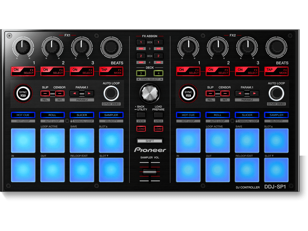Select left deck SAMPLER pad mode
Image resolution: width=308 pixels, height=231 pixels.
(x=111, y=115)
